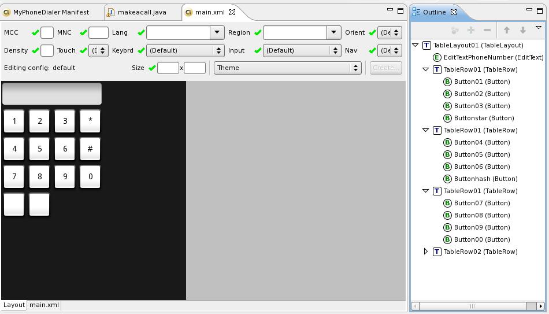Toggle the Size green check mark
549x314 pixels.
[152, 68]
